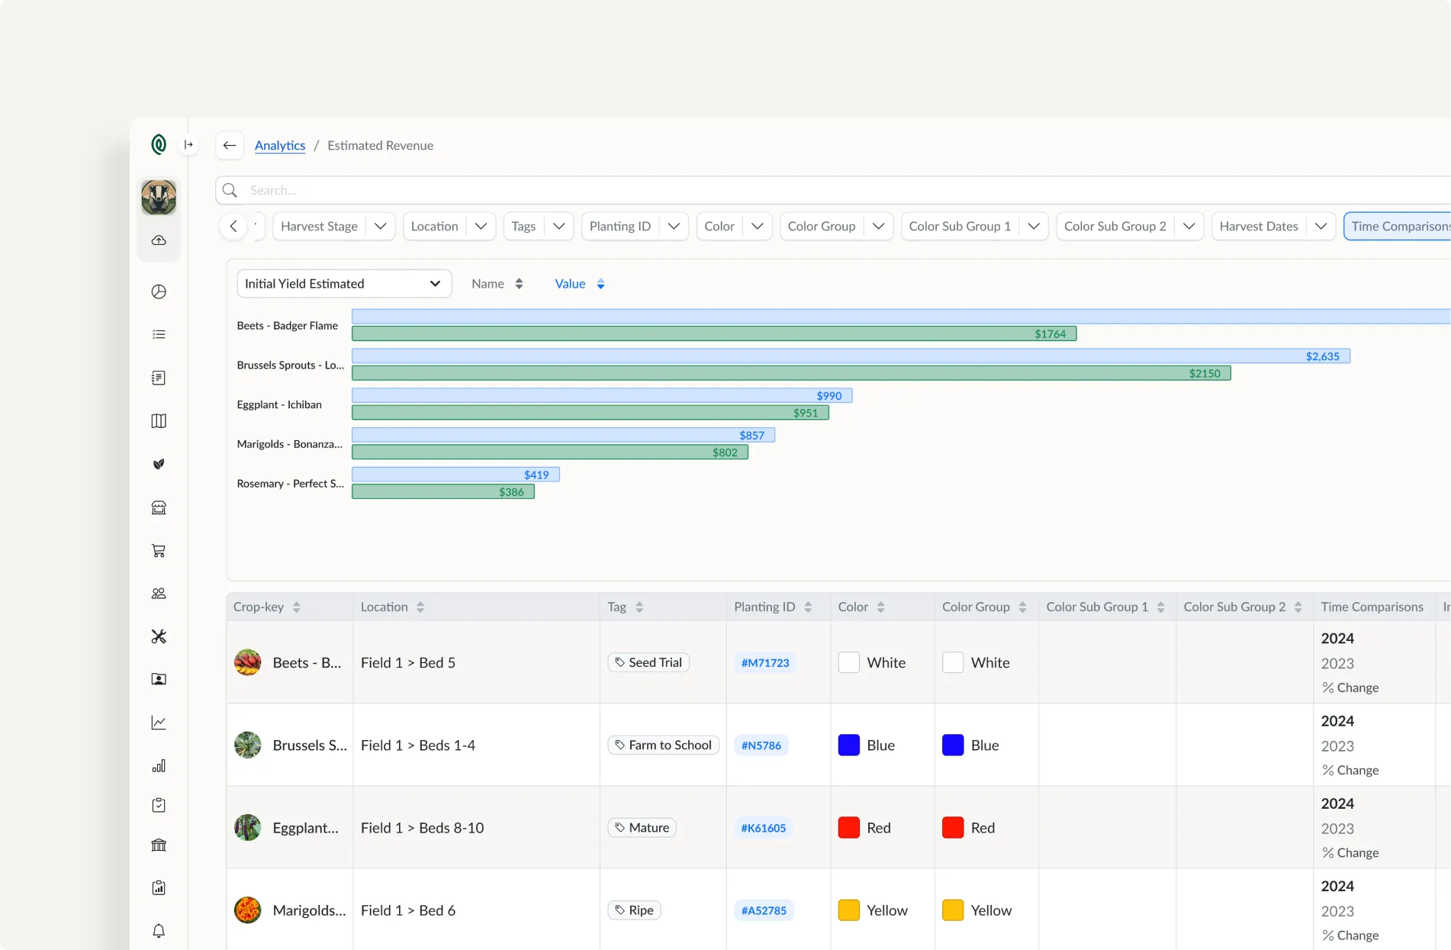Toggle the Name sort control
This screenshot has width=1451, height=950.
pyautogui.click(x=497, y=283)
